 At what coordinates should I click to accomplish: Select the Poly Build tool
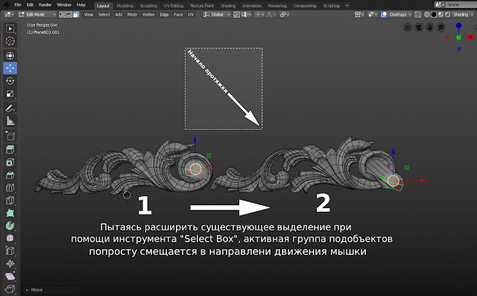(10, 212)
